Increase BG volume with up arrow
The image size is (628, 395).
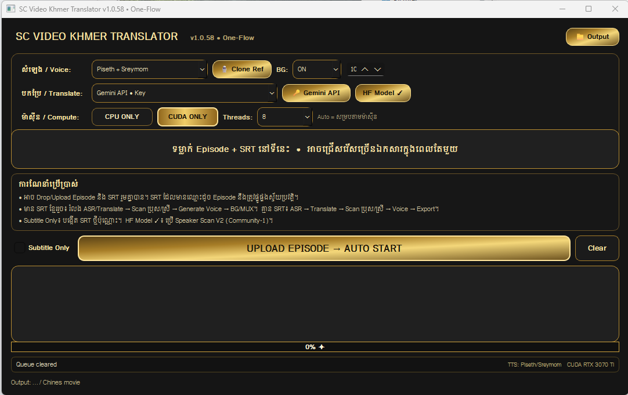[x=365, y=69]
